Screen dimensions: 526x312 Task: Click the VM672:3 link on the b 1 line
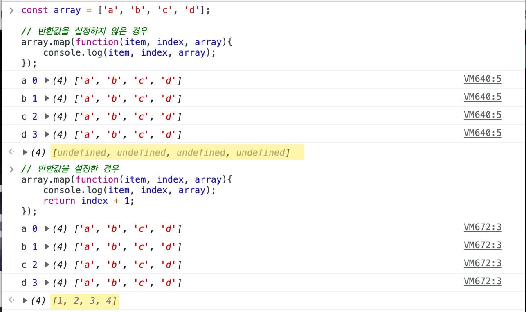pos(483,245)
